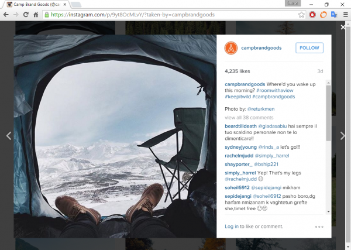
Task: Open the @soheil6912 mention
Action: pyautogui.click(x=267, y=196)
